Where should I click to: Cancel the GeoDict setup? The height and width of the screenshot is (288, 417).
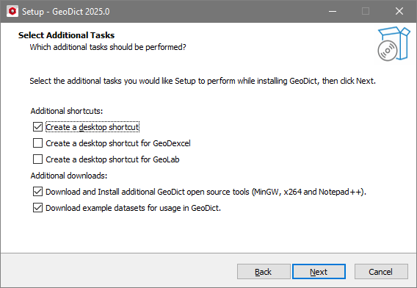[x=381, y=272]
